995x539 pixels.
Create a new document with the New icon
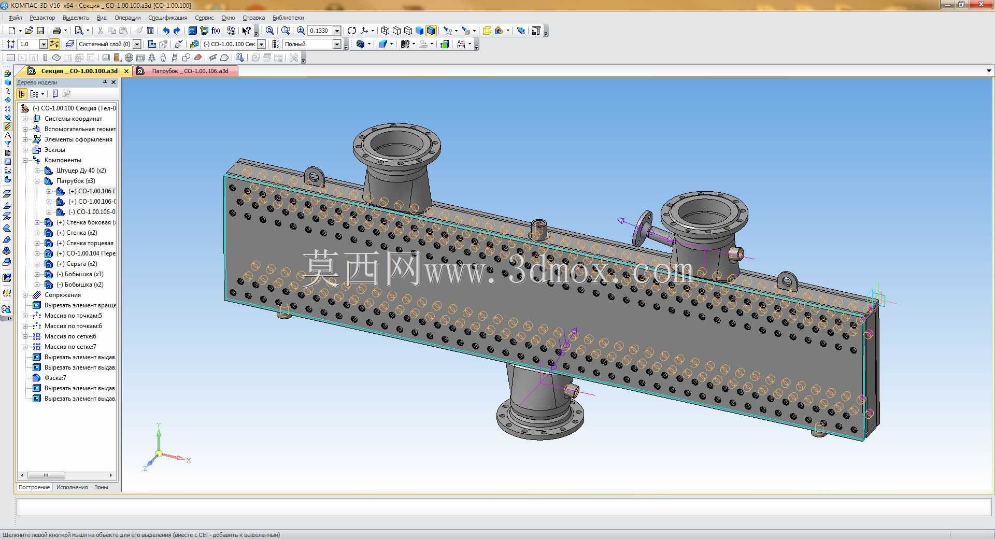(x=11, y=31)
